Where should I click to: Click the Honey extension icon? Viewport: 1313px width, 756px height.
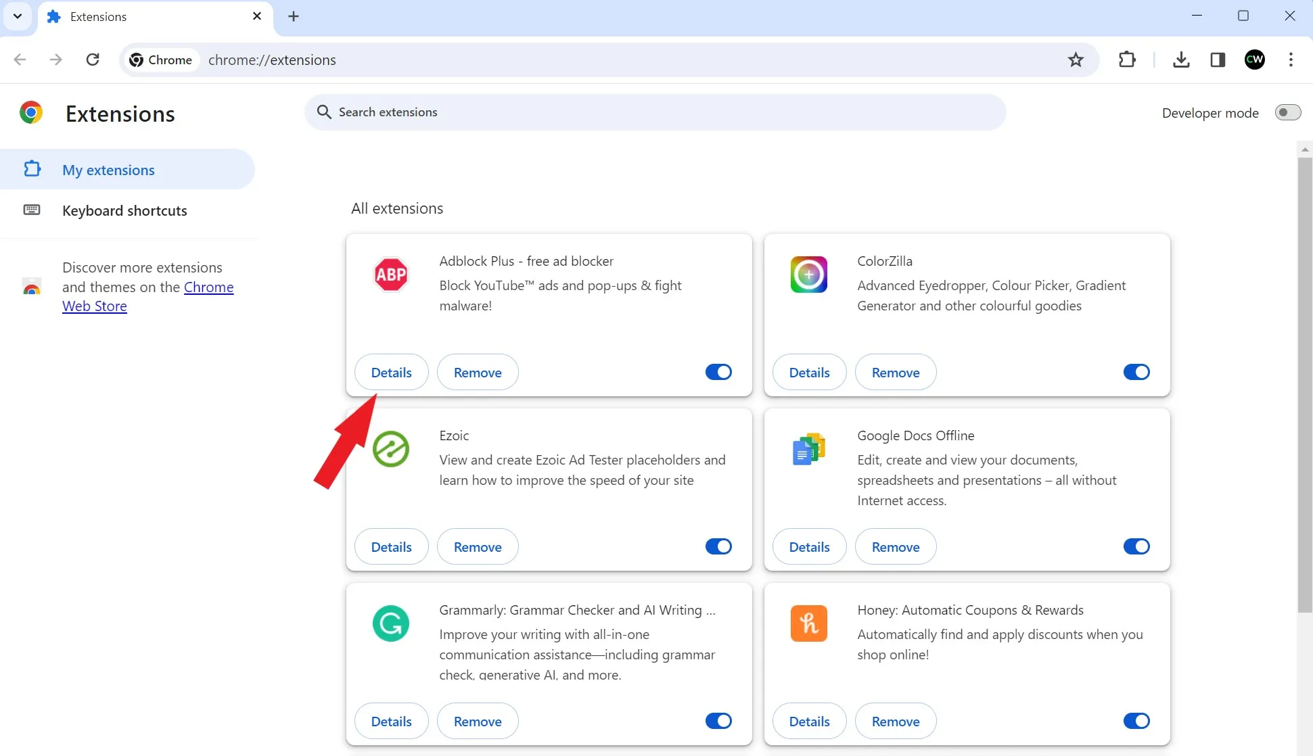[x=808, y=623]
